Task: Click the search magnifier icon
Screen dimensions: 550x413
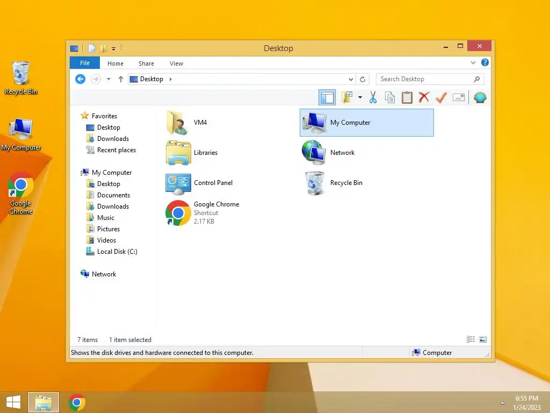Action: (x=476, y=79)
